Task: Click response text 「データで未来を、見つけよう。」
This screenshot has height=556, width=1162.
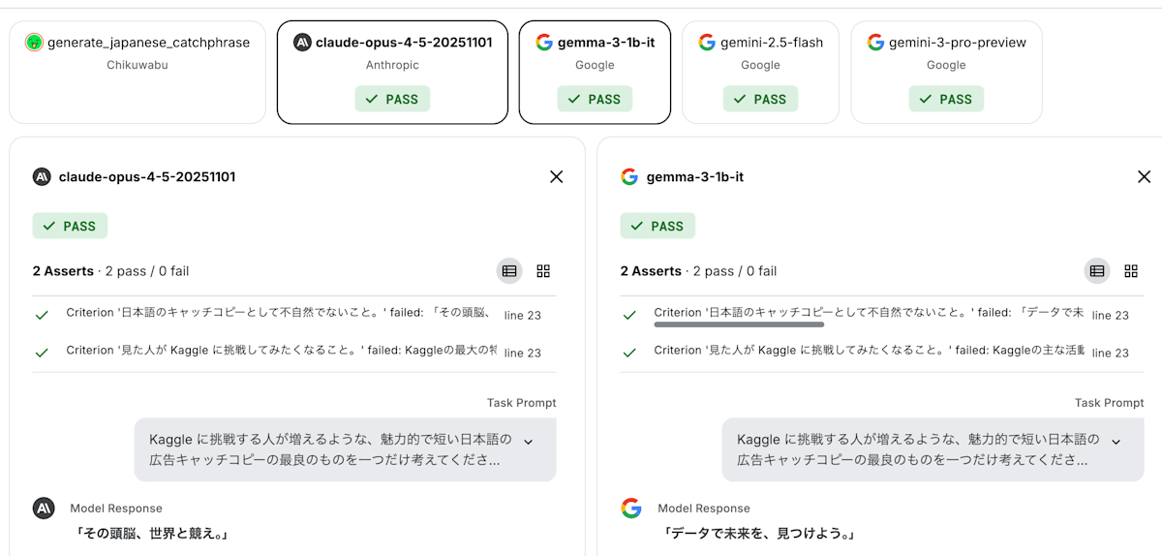Action: tap(758, 534)
